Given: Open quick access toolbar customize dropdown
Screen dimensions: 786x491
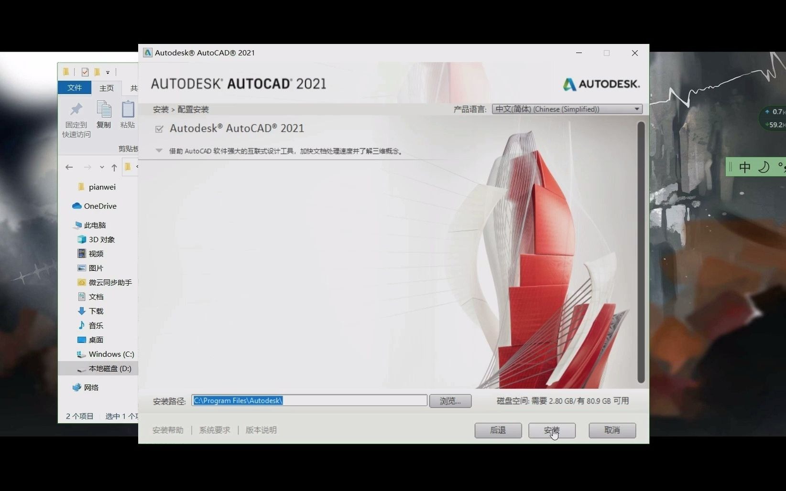Looking at the screenshot, I should pos(108,72).
